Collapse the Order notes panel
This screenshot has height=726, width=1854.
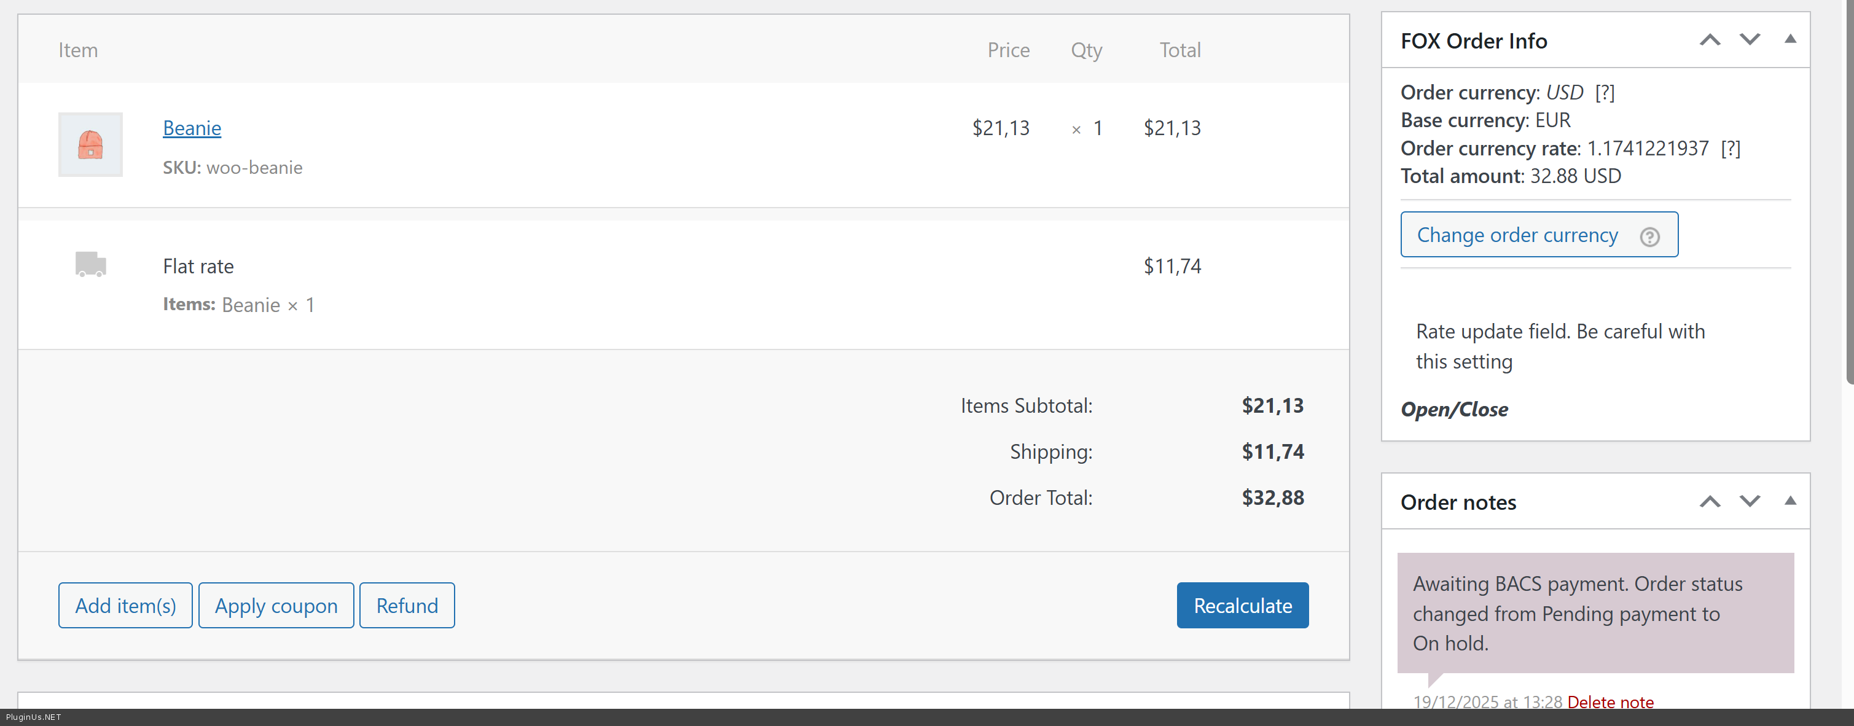click(x=1789, y=502)
